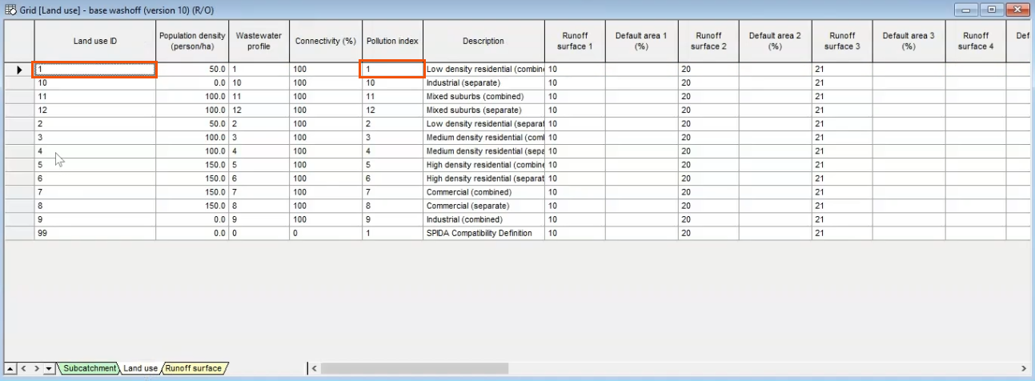This screenshot has width=1035, height=381.
Task: Click row header of Land use 7 row
Action: click(x=19, y=192)
